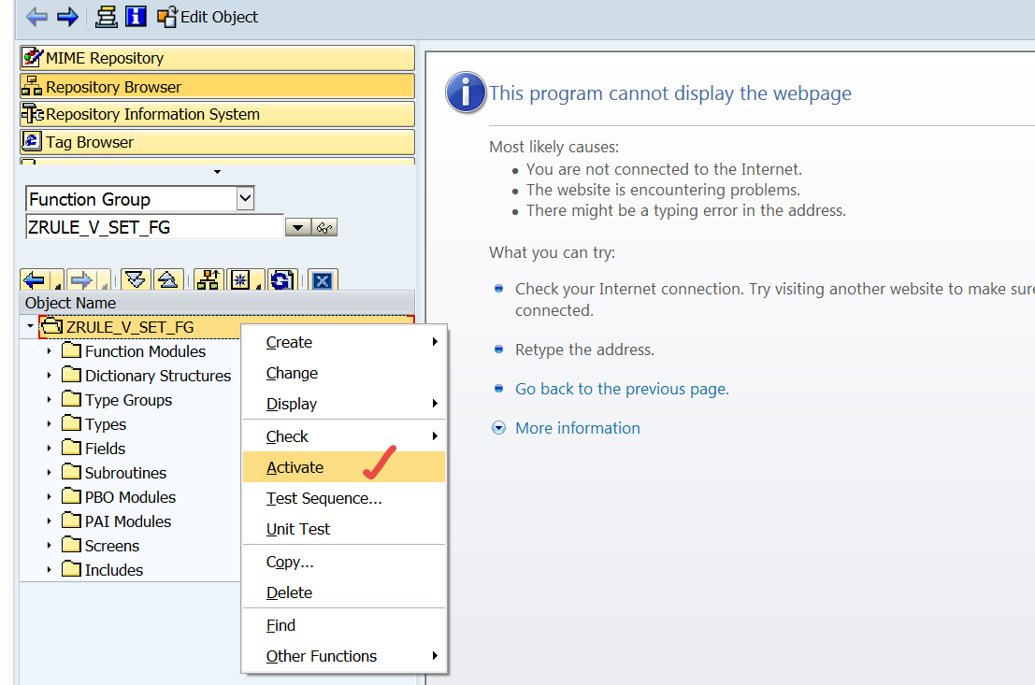1035x685 pixels.
Task: Click 'Go back to the previous page' link
Action: (x=622, y=389)
